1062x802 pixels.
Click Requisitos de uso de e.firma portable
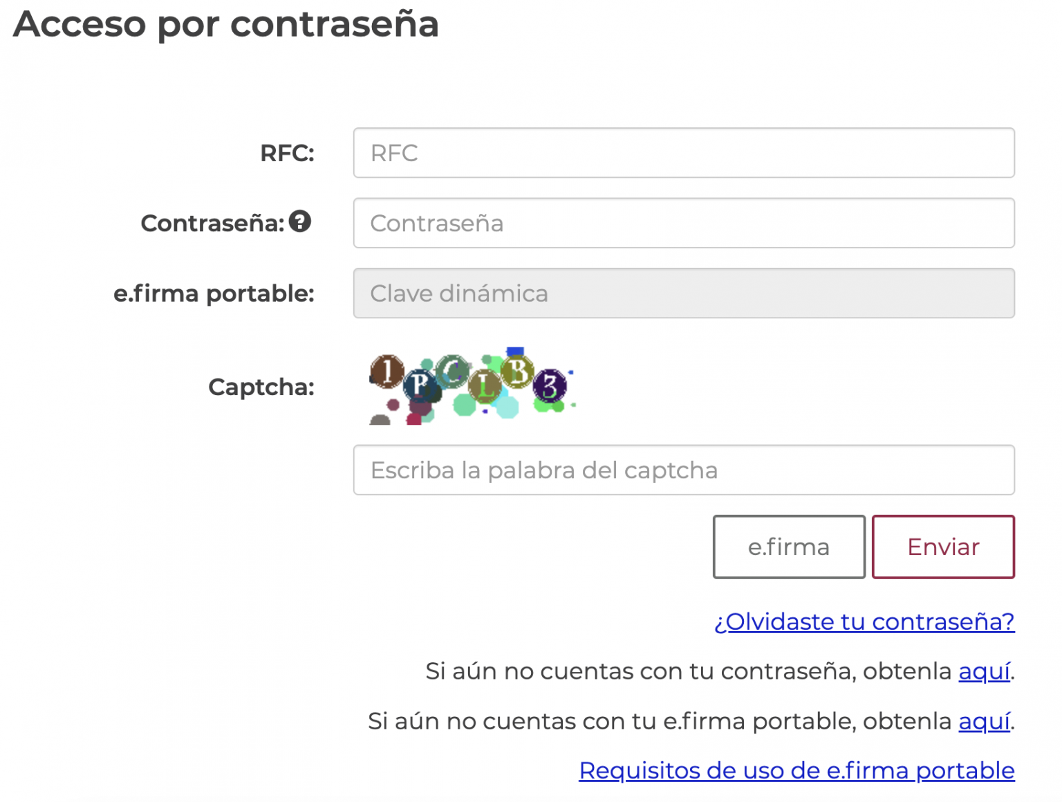tap(796, 770)
